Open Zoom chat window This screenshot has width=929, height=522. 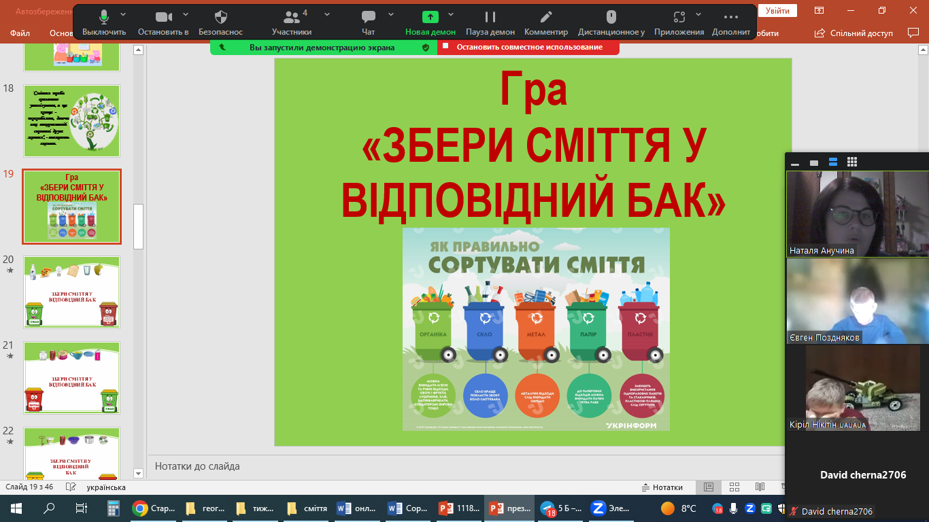coord(369,22)
